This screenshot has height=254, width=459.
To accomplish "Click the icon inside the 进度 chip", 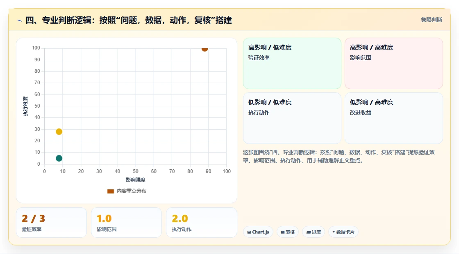I will pos(309,232).
